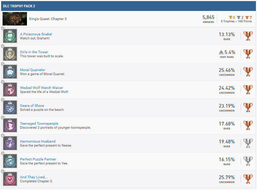This screenshot has width=257, height=190.
Task: Click the bronze cup on And They Lived... row
Action: click(248, 179)
